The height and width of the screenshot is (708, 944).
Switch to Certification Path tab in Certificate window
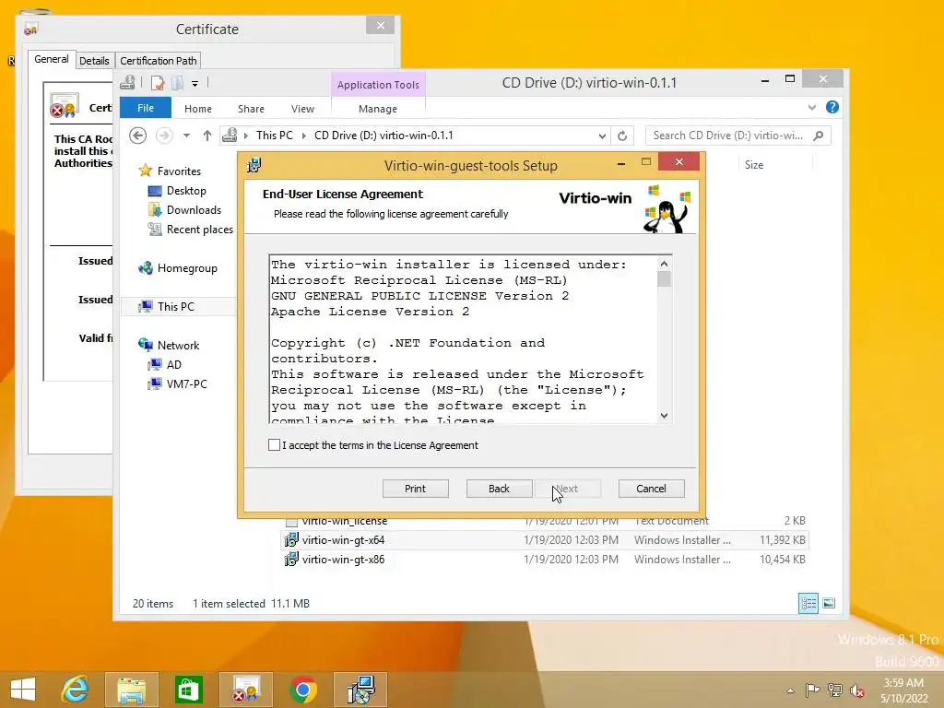159,60
